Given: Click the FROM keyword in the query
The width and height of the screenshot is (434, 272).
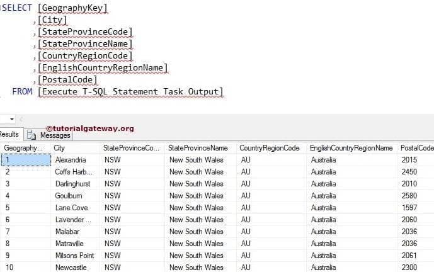Looking at the screenshot, I should [x=22, y=91].
